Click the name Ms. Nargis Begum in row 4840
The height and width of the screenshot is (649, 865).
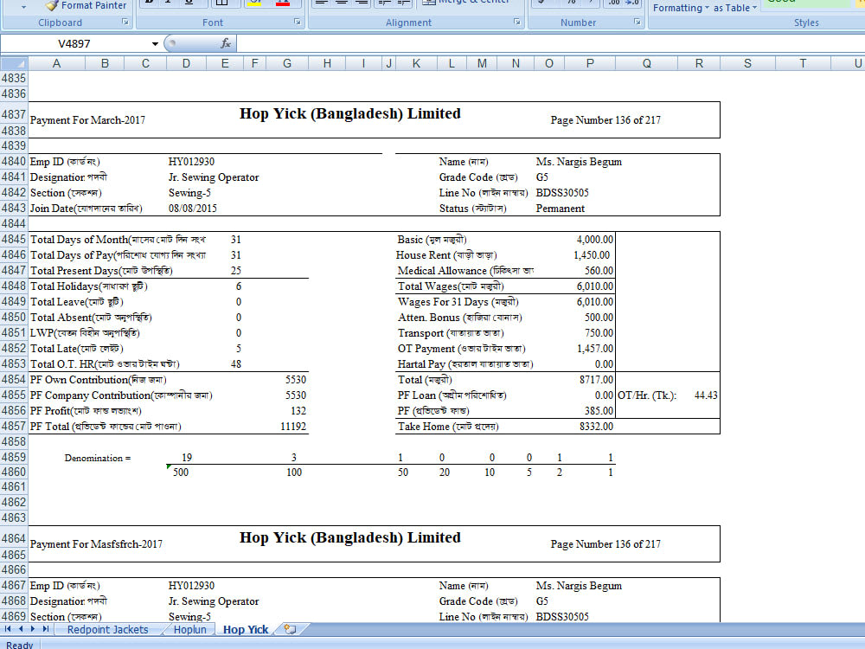pos(579,162)
